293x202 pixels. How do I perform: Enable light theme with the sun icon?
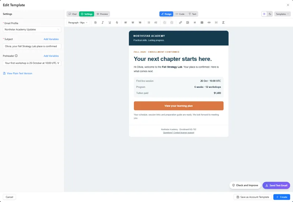click(x=264, y=14)
